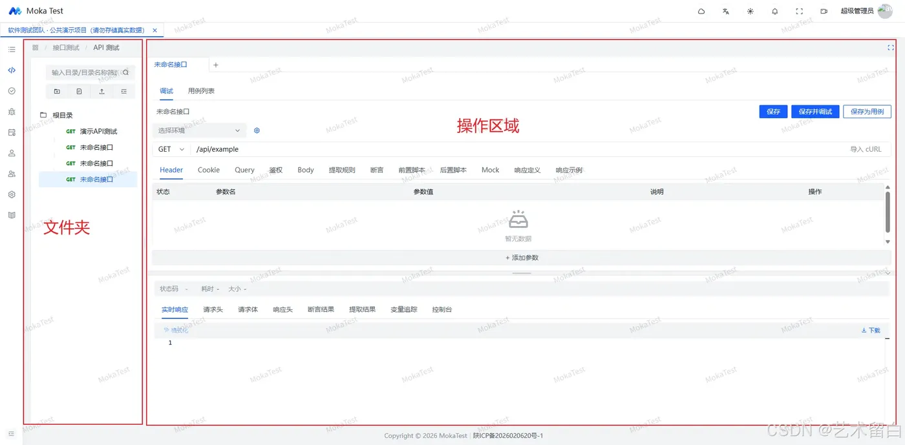Enter fullscreen from the top bar icon
905x445 pixels.
click(x=799, y=11)
